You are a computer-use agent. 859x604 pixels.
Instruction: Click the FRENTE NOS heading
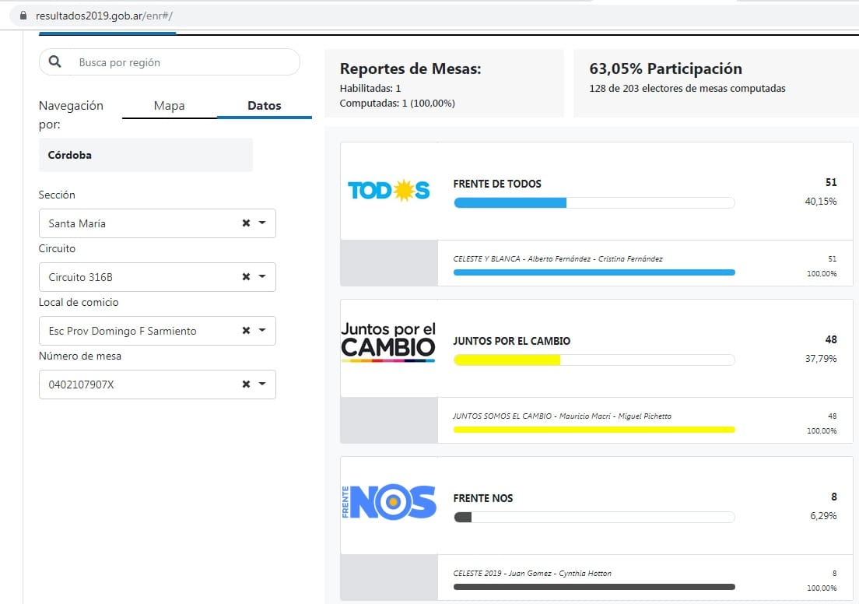[x=483, y=498]
